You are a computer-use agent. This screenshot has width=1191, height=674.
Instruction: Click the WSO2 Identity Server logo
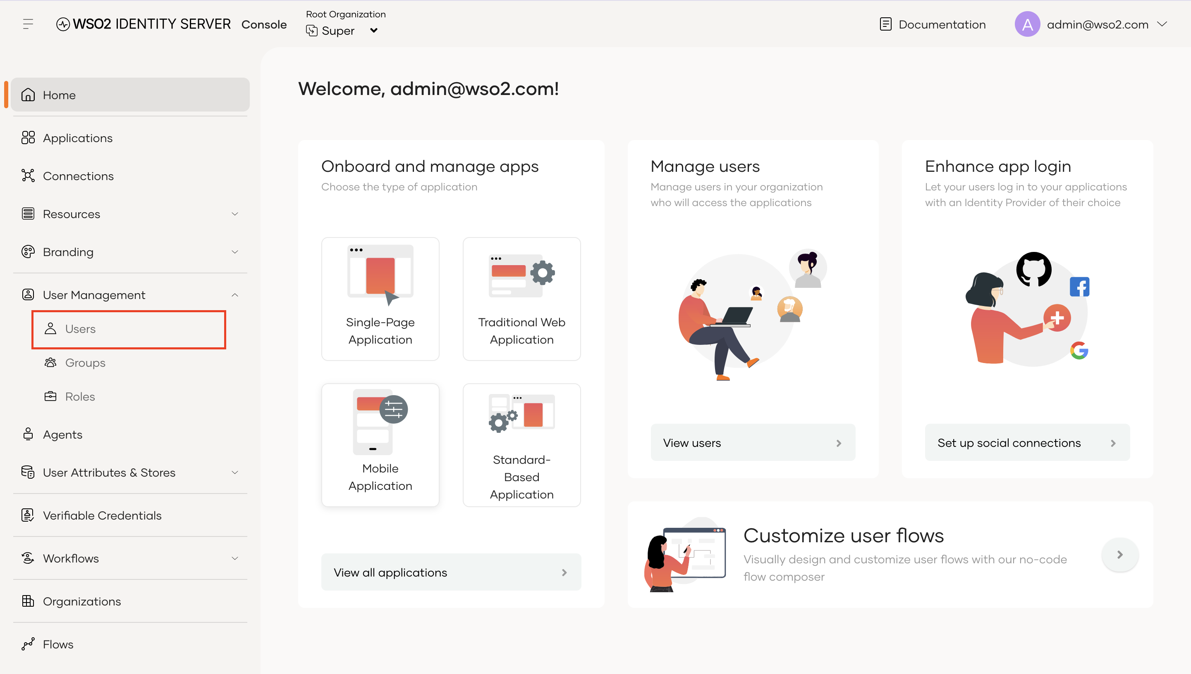pyautogui.click(x=143, y=24)
